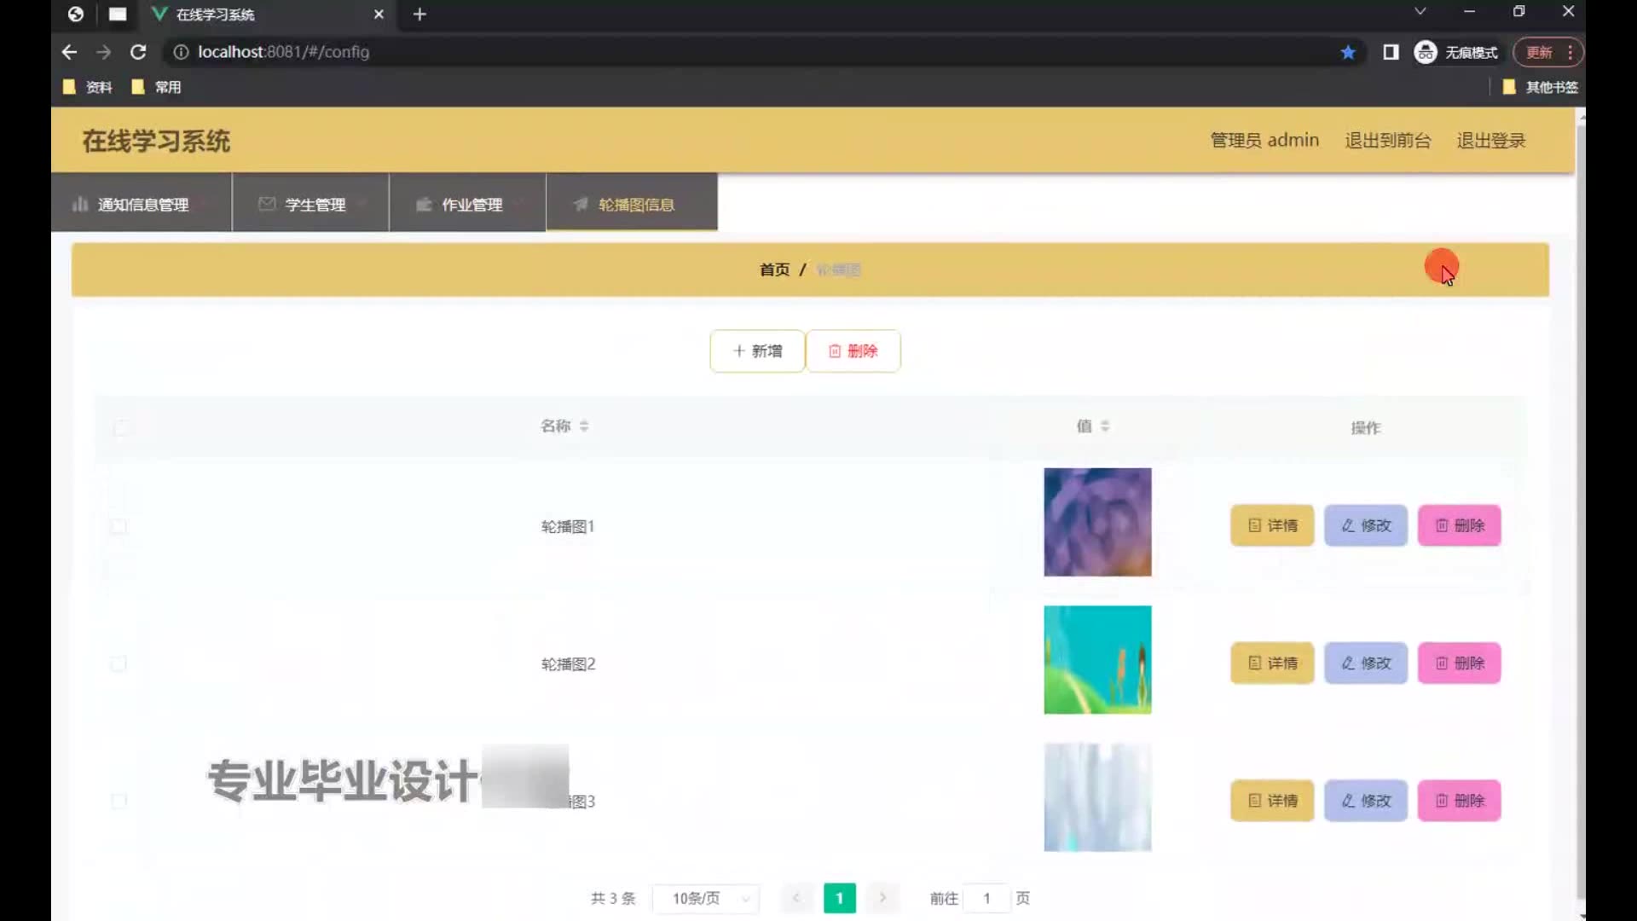This screenshot has height=921, width=1637.
Task: Open the 10条/页 page size dropdown
Action: pyautogui.click(x=706, y=898)
